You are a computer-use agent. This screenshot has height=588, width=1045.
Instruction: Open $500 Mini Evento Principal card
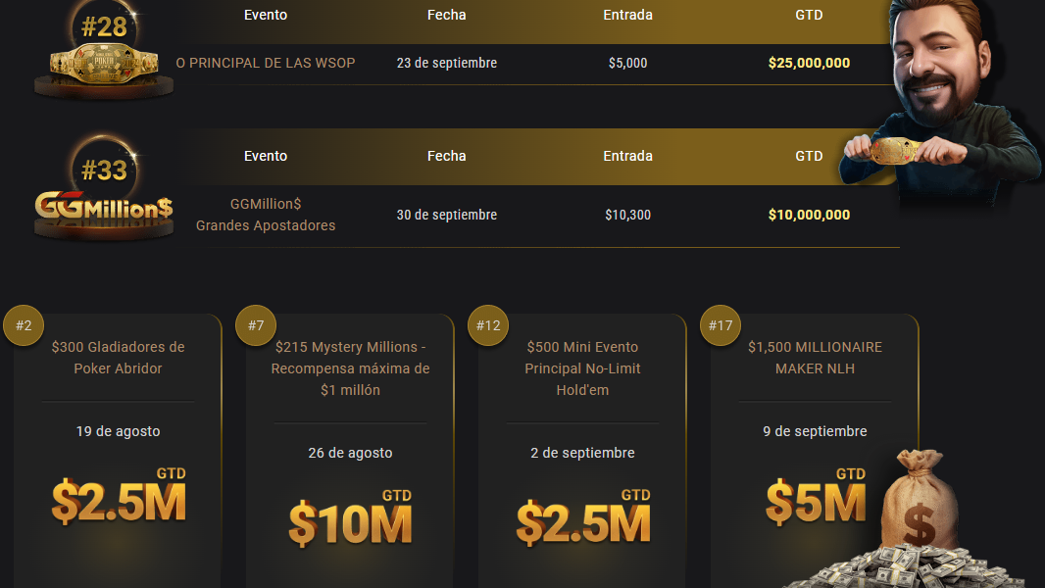pyautogui.click(x=582, y=368)
